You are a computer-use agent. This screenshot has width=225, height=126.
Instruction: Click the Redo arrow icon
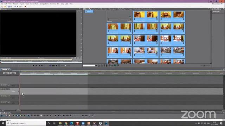20,6
